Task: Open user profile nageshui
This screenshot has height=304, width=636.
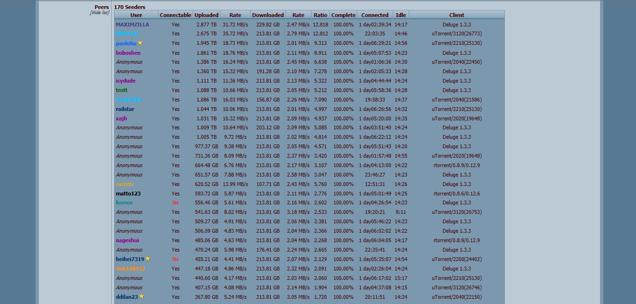Action: coord(127,240)
